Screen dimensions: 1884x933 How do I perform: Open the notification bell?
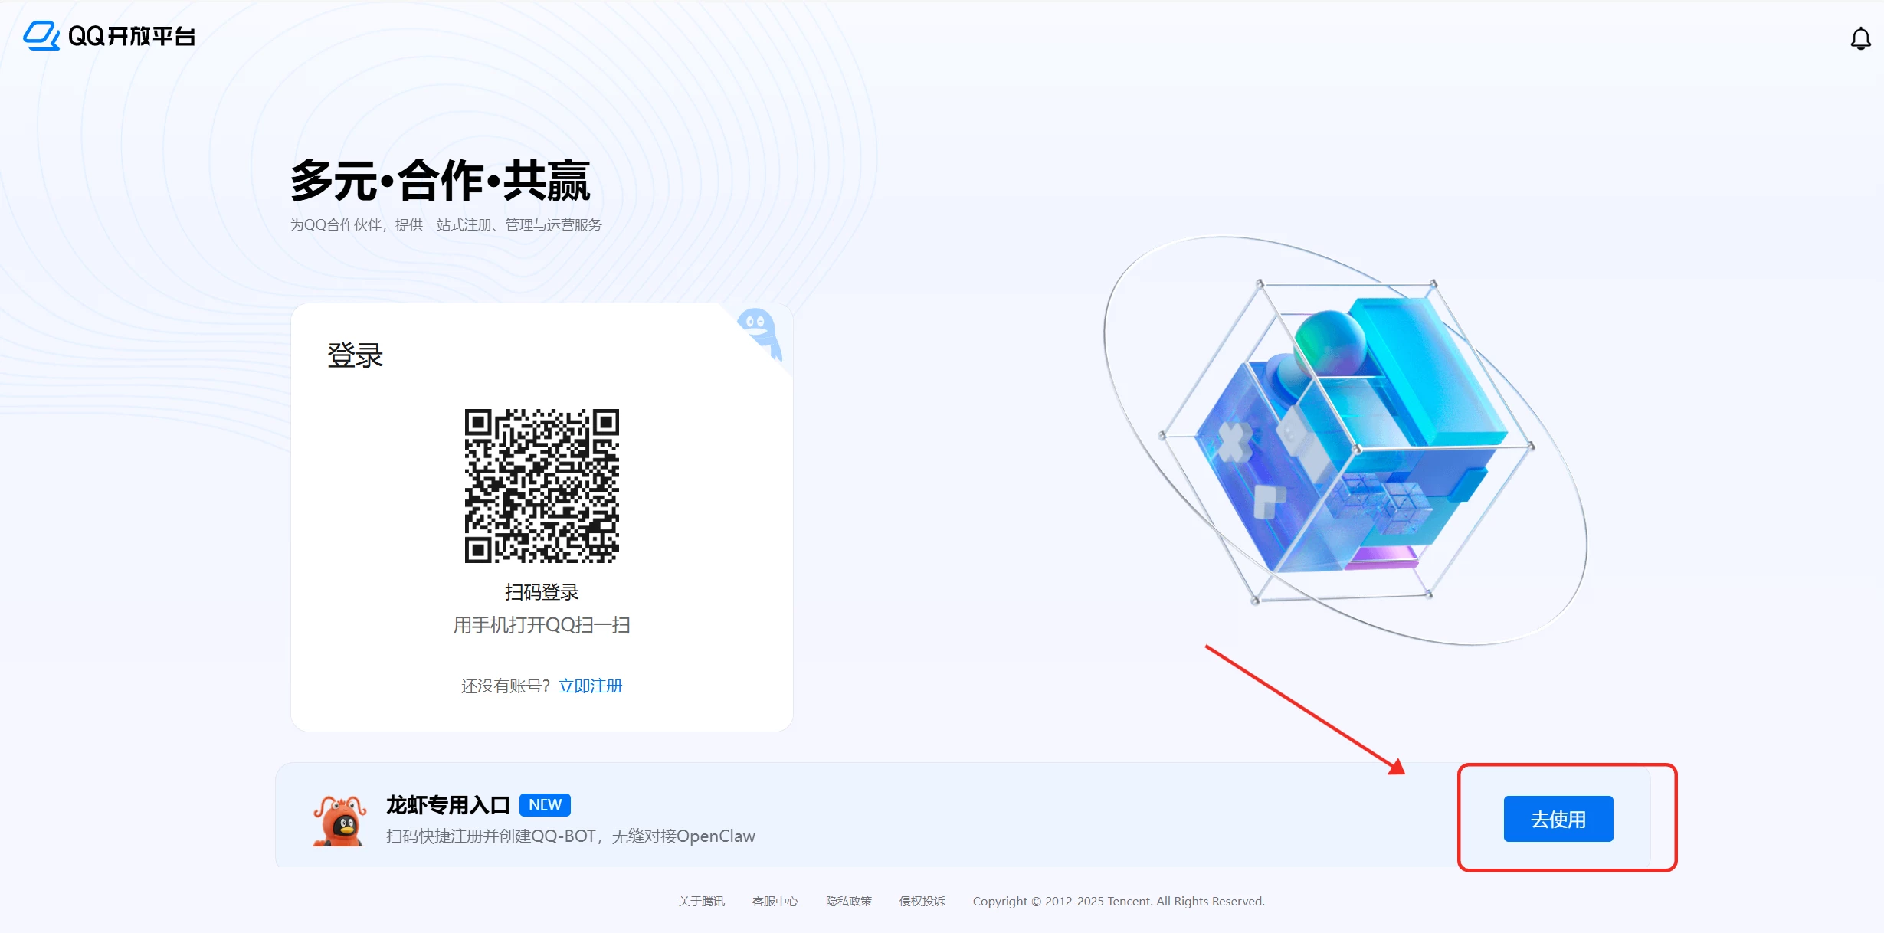(1860, 38)
